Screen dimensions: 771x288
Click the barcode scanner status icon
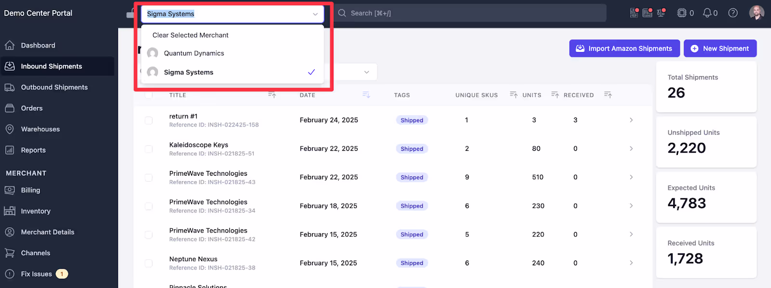[648, 13]
